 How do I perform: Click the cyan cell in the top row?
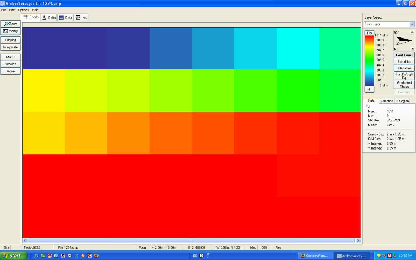tap(298, 48)
